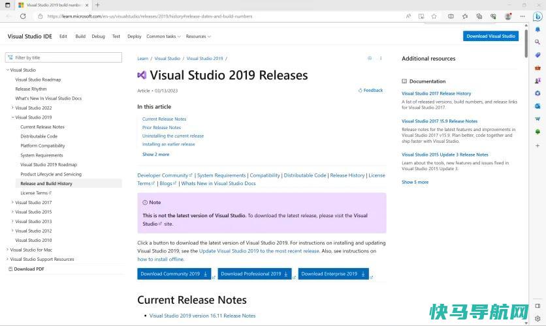Expand the Visual Studio 2013 tree node
This screenshot has height=326, width=546.
pos(12,222)
